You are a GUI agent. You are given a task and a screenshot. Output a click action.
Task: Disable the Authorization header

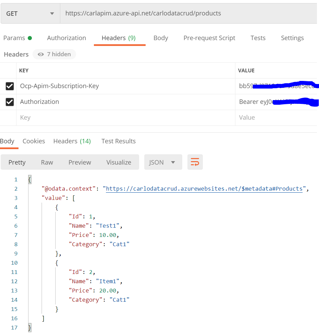pos(9,102)
